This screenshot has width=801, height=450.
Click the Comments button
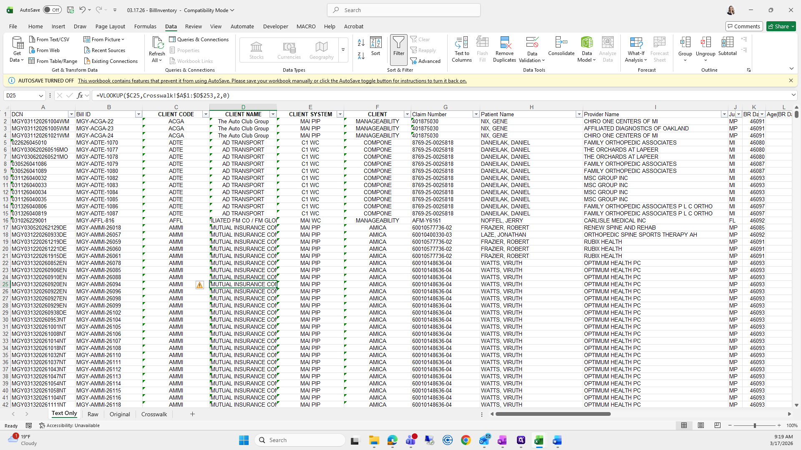pyautogui.click(x=743, y=26)
